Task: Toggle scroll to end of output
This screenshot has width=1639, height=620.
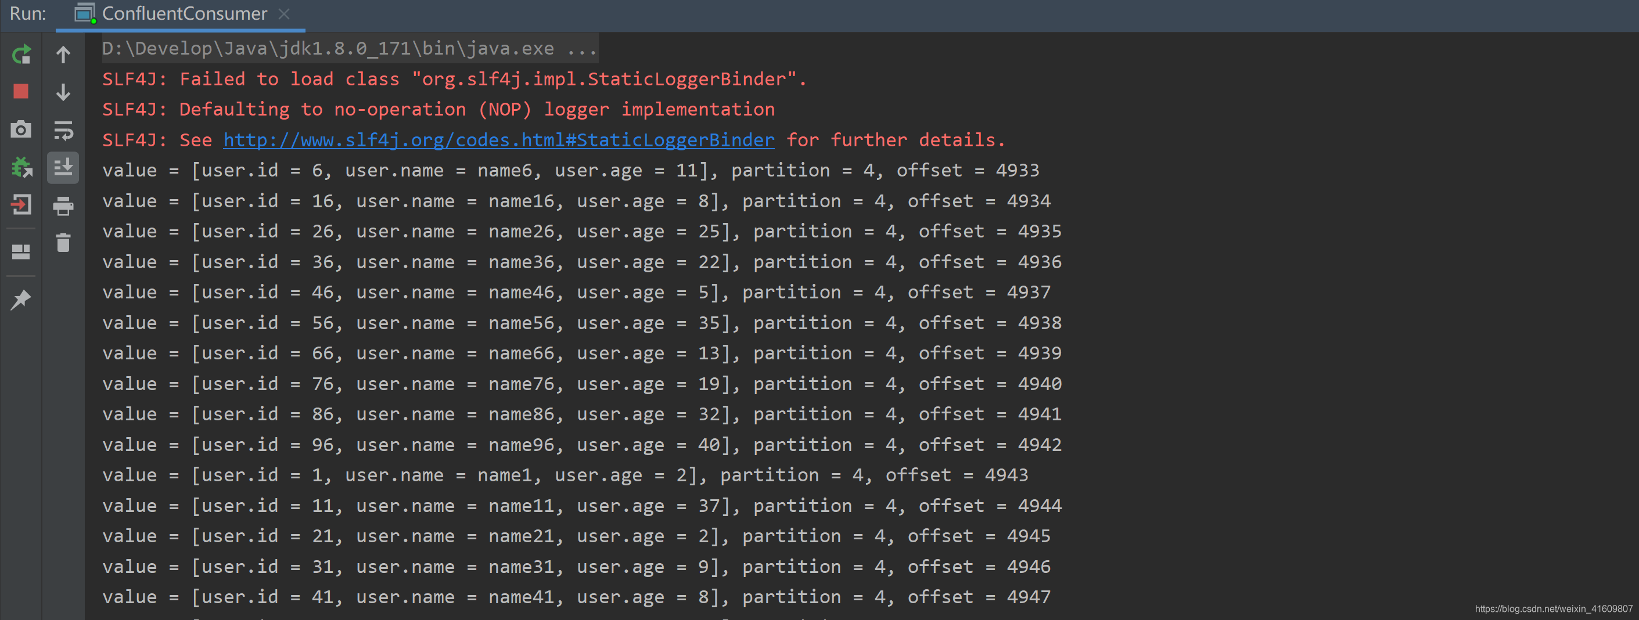Action: point(63,167)
